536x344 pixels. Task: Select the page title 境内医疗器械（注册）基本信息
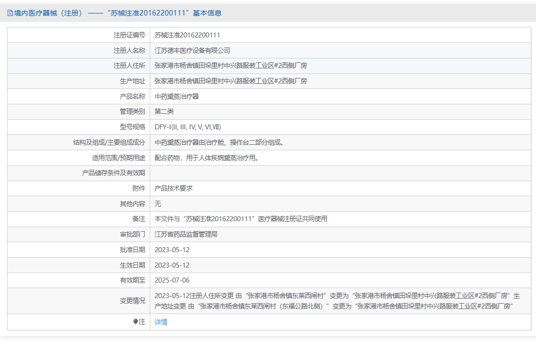coord(114,13)
